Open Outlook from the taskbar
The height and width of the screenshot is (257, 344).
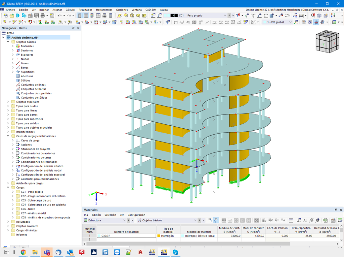(x=70, y=252)
